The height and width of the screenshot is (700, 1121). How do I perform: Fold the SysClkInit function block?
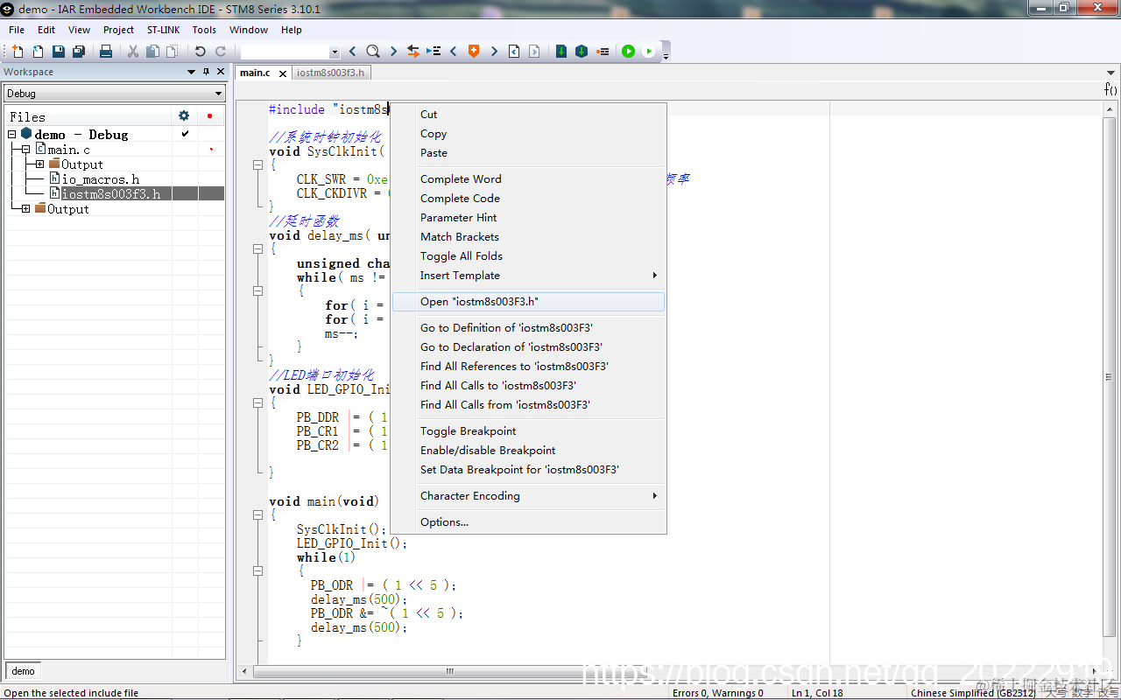[x=257, y=164]
